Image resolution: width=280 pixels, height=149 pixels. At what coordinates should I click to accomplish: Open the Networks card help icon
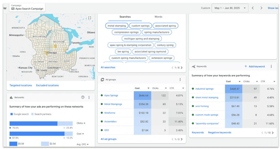tap(83, 97)
